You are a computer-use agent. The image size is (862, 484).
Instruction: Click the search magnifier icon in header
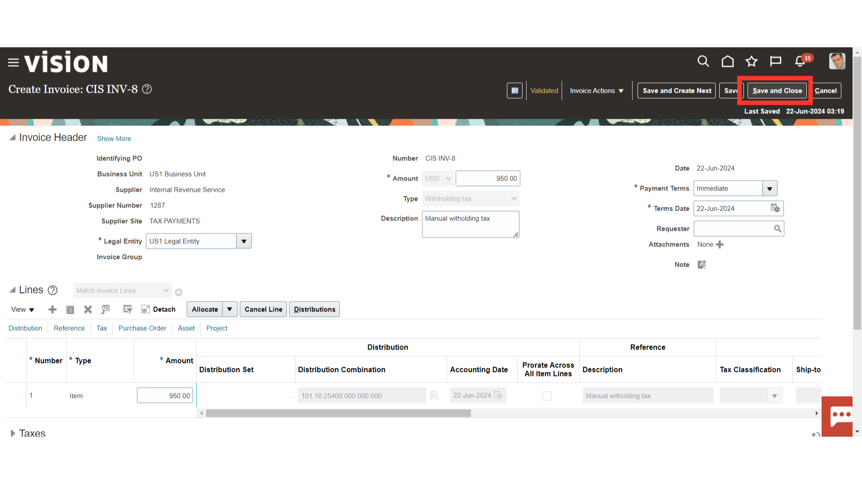tap(703, 61)
